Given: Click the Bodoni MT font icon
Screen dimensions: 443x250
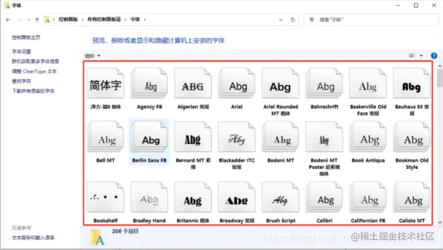Looking at the screenshot, I should click(281, 137).
